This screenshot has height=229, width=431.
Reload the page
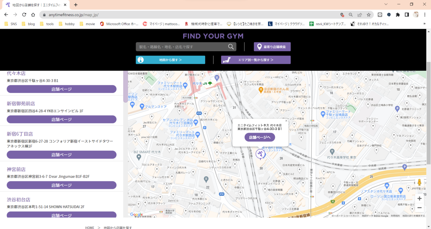point(24,15)
